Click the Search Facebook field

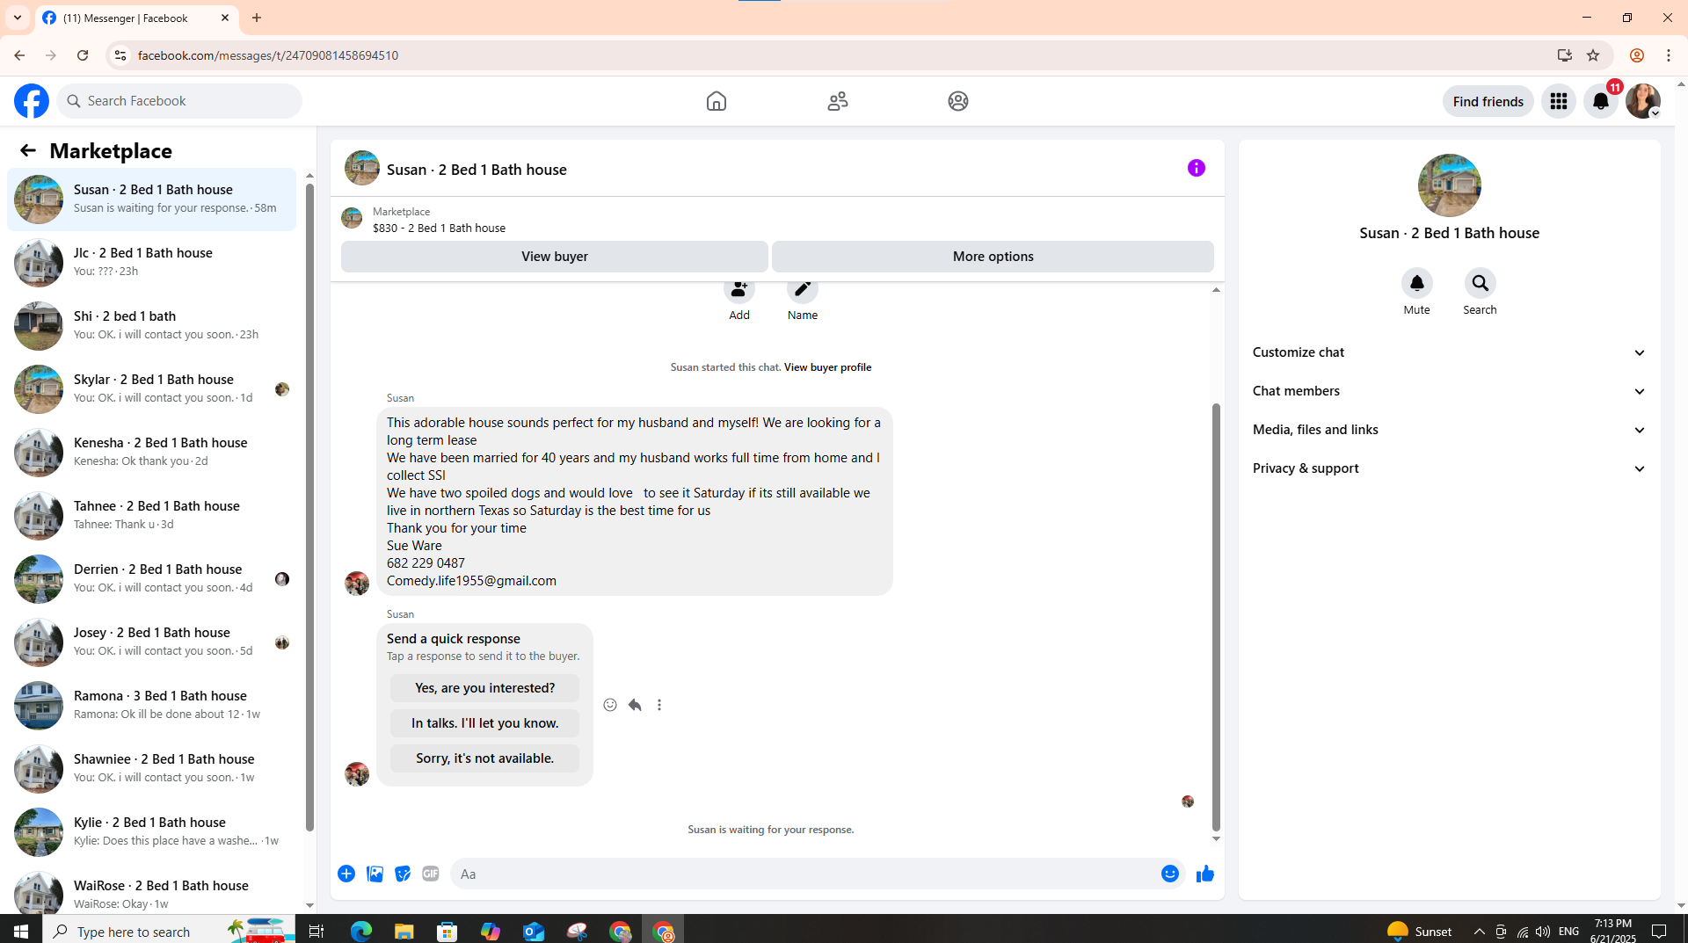(x=180, y=101)
